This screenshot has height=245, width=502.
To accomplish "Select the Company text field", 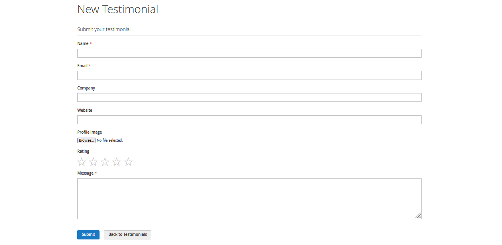I will pos(249,97).
